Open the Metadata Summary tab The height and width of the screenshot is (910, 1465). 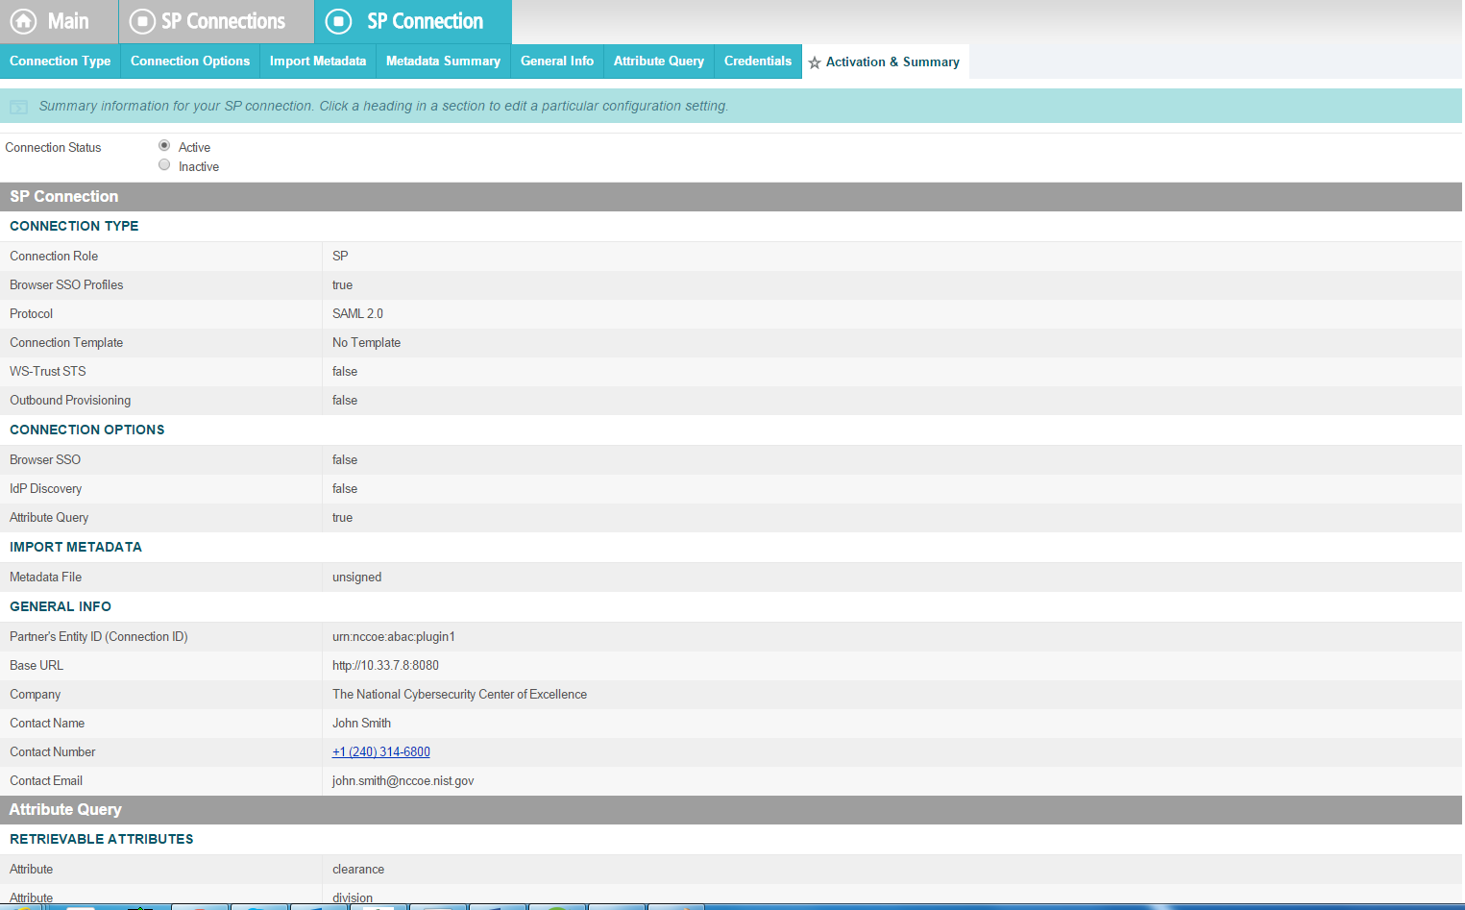click(x=443, y=61)
